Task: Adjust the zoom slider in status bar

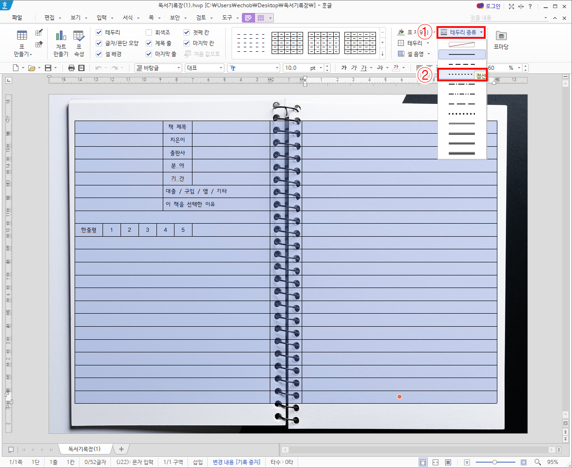Action: pos(495,462)
